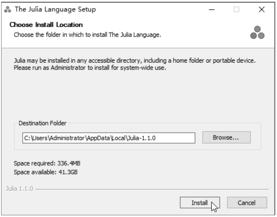The width and height of the screenshot is (277, 217).
Task: Click inside the Destination Folder path field
Action: [x=109, y=138]
